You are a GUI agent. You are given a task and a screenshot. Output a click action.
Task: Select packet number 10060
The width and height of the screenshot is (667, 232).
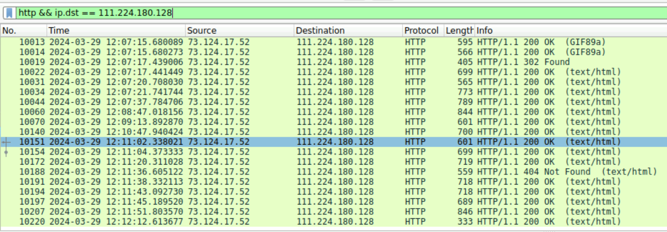coord(334,112)
